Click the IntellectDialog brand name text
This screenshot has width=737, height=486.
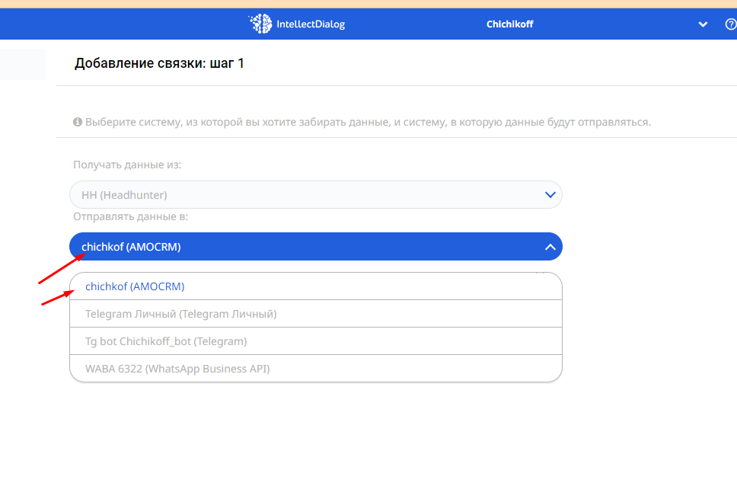click(311, 24)
